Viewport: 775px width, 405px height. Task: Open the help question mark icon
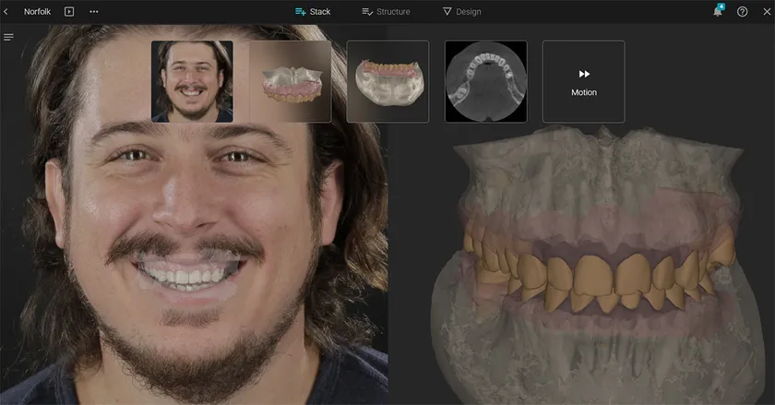(x=742, y=12)
